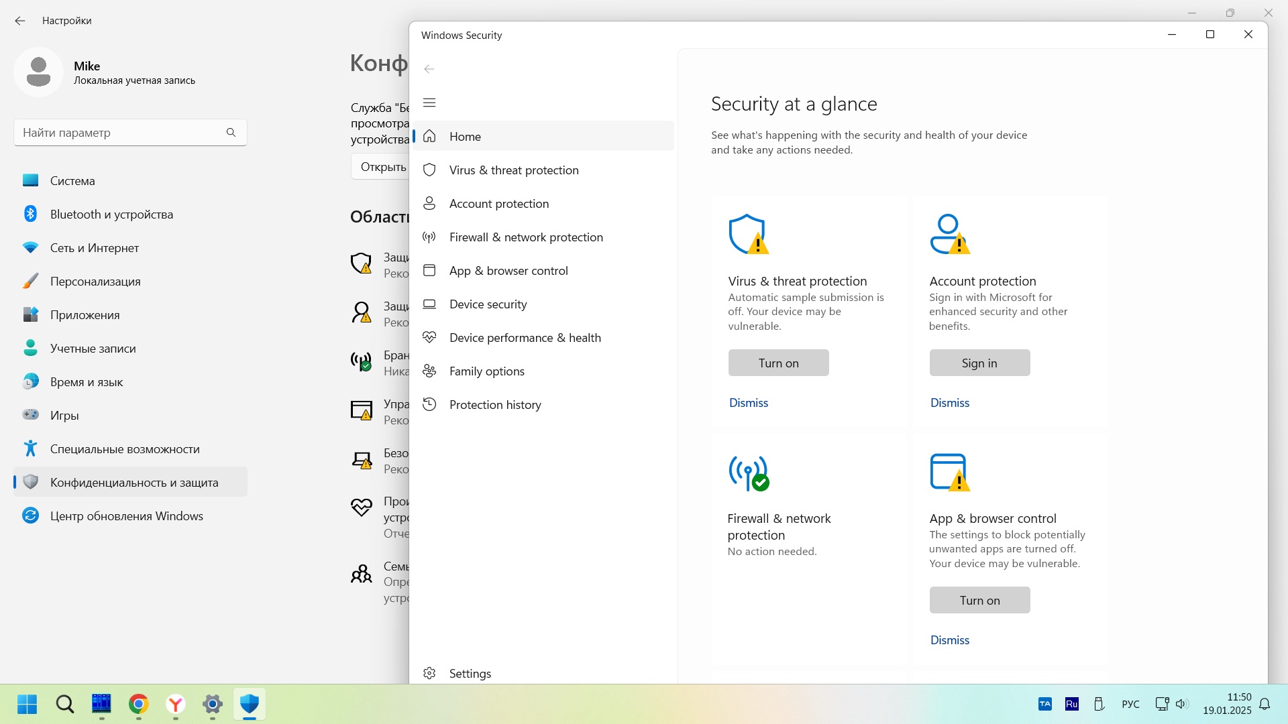Dismiss the App & browser control warning
Screen dimensions: 1288x724
point(949,640)
